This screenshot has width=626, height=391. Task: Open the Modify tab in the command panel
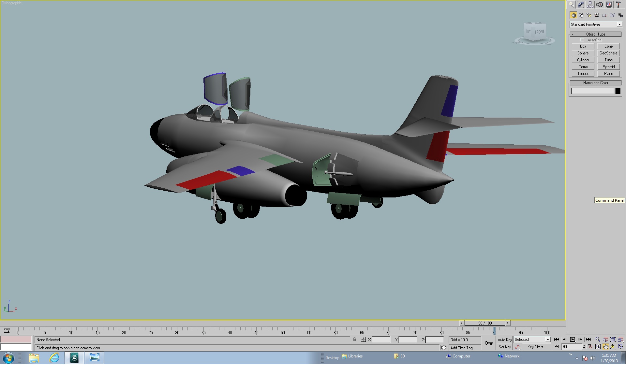click(x=581, y=5)
